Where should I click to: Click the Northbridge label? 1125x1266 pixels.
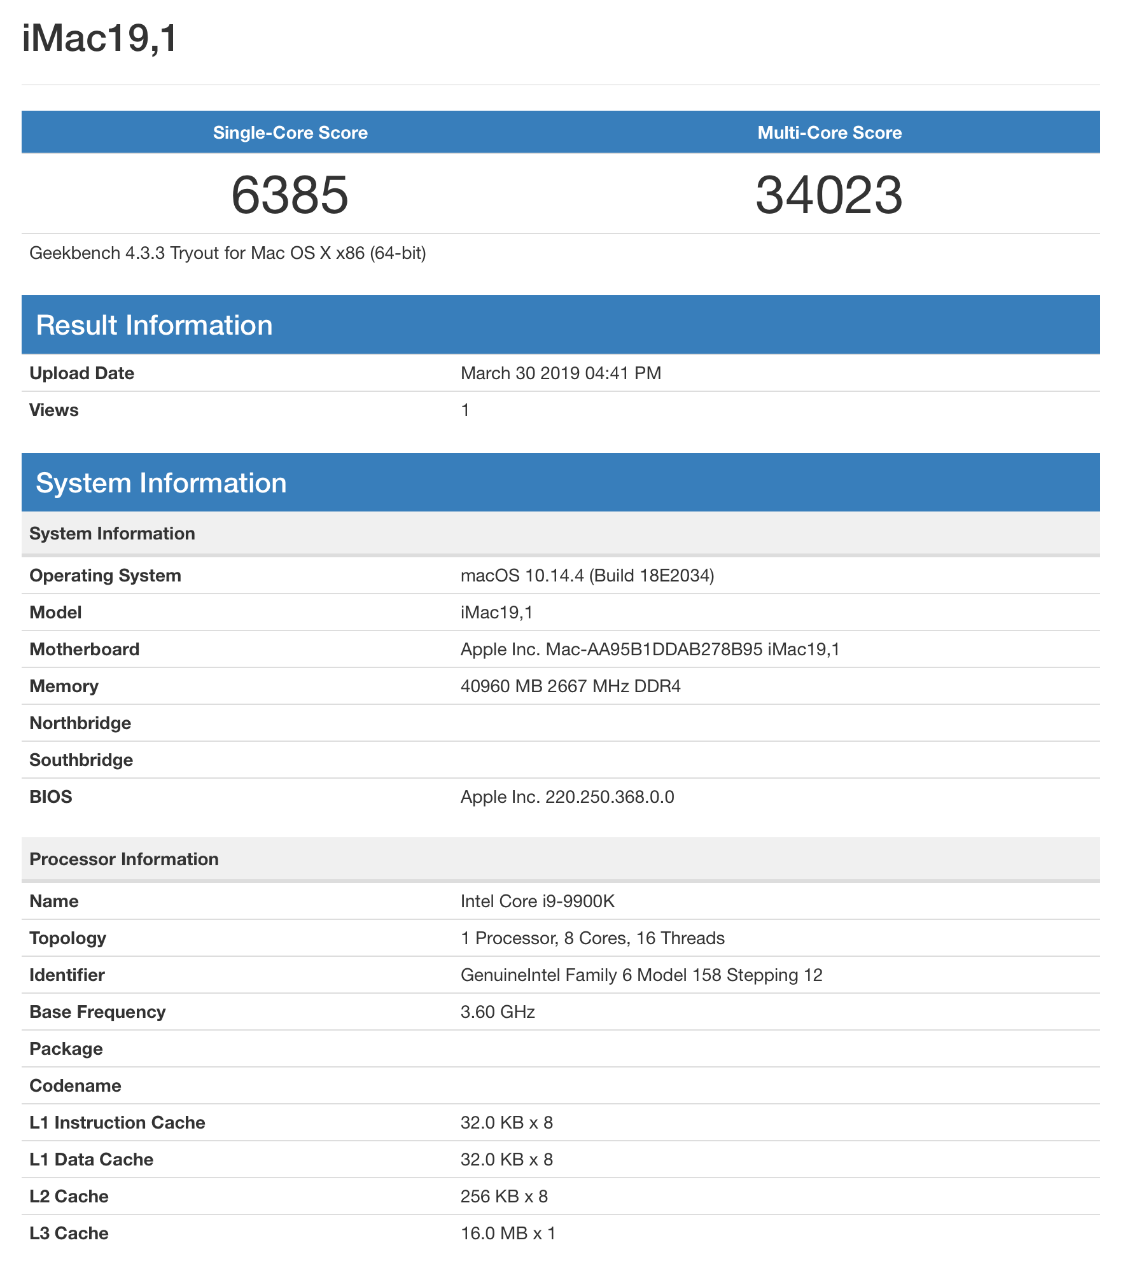(81, 723)
